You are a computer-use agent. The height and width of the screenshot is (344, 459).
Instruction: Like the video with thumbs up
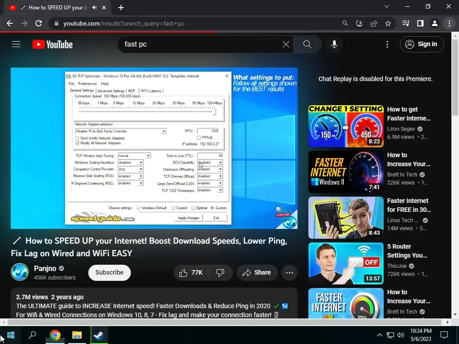[x=192, y=273]
